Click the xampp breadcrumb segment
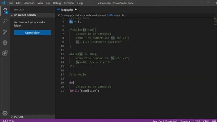This screenshot has height=122, width=217. [67, 15]
